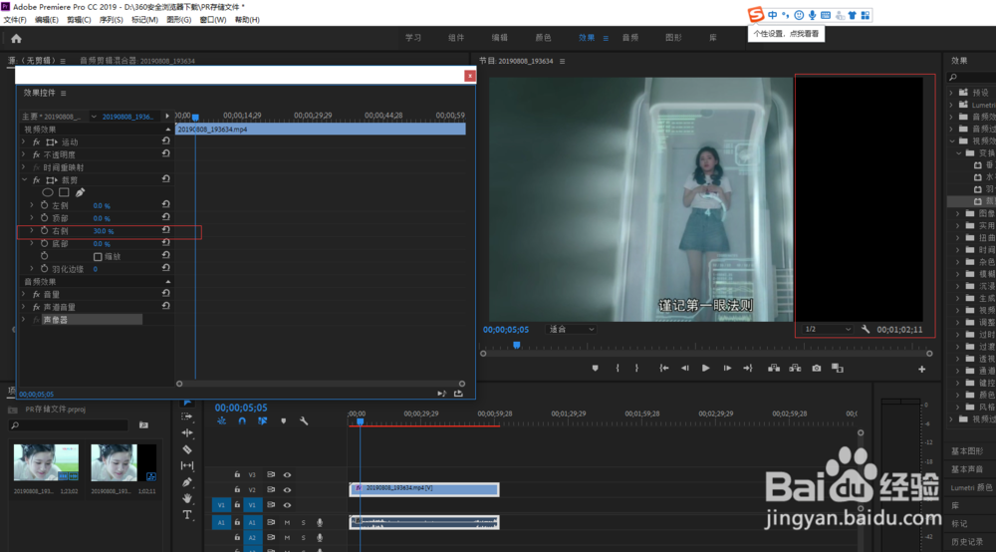Choose free draw bezier mask pen
Screen dimensions: 996x552
pyautogui.click(x=80, y=192)
